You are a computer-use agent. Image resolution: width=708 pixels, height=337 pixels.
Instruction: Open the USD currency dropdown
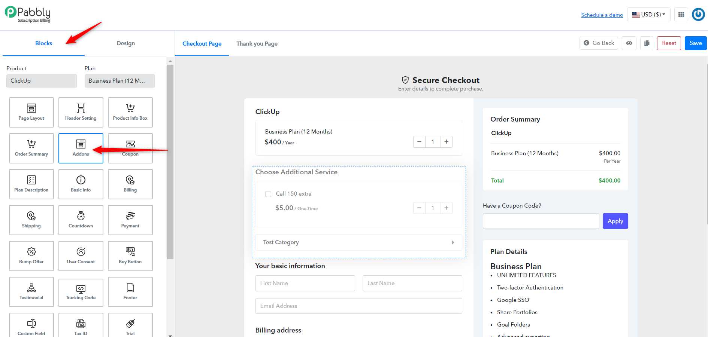click(649, 15)
